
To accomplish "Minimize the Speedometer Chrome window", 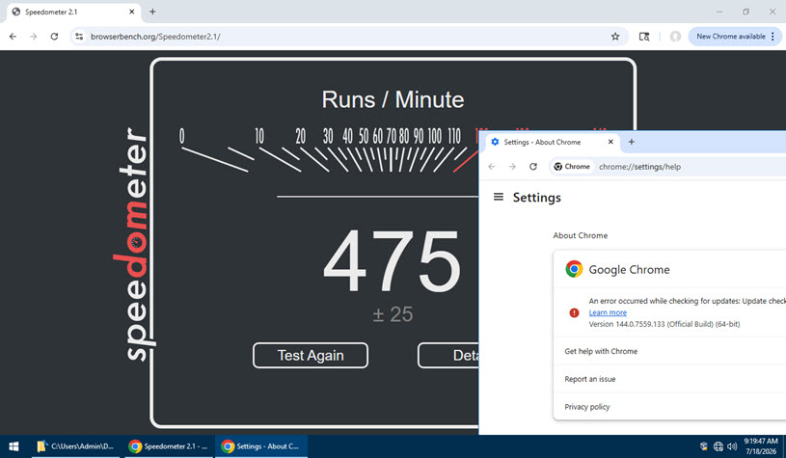I will [719, 12].
